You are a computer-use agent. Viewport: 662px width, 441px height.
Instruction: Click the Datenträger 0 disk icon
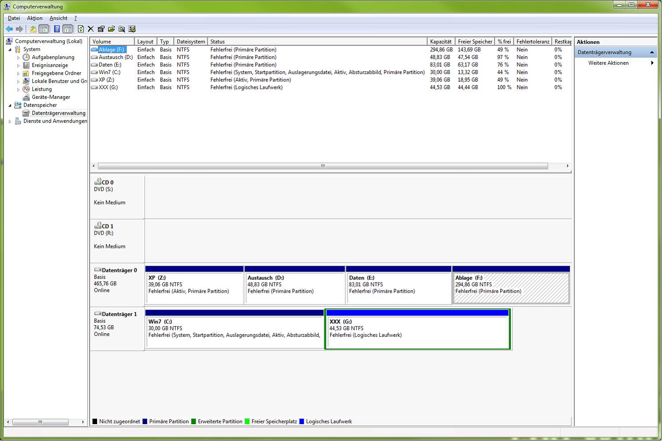coord(98,270)
